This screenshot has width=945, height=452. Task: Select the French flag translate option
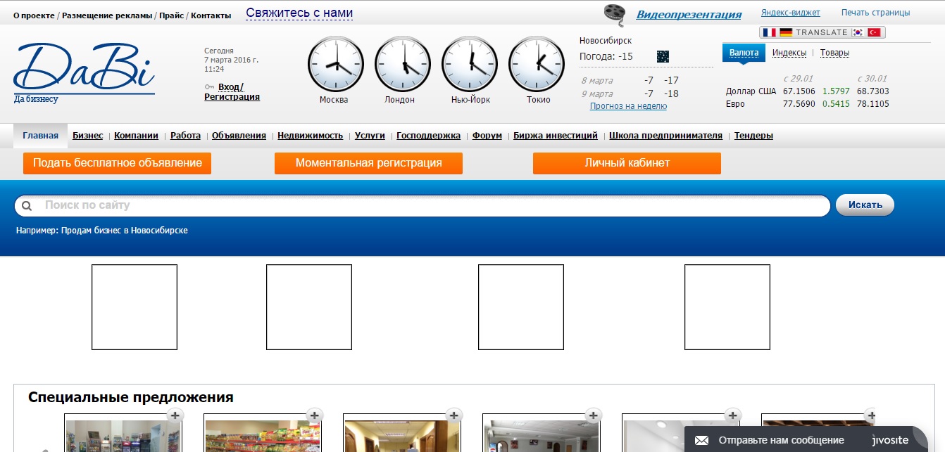click(x=770, y=32)
